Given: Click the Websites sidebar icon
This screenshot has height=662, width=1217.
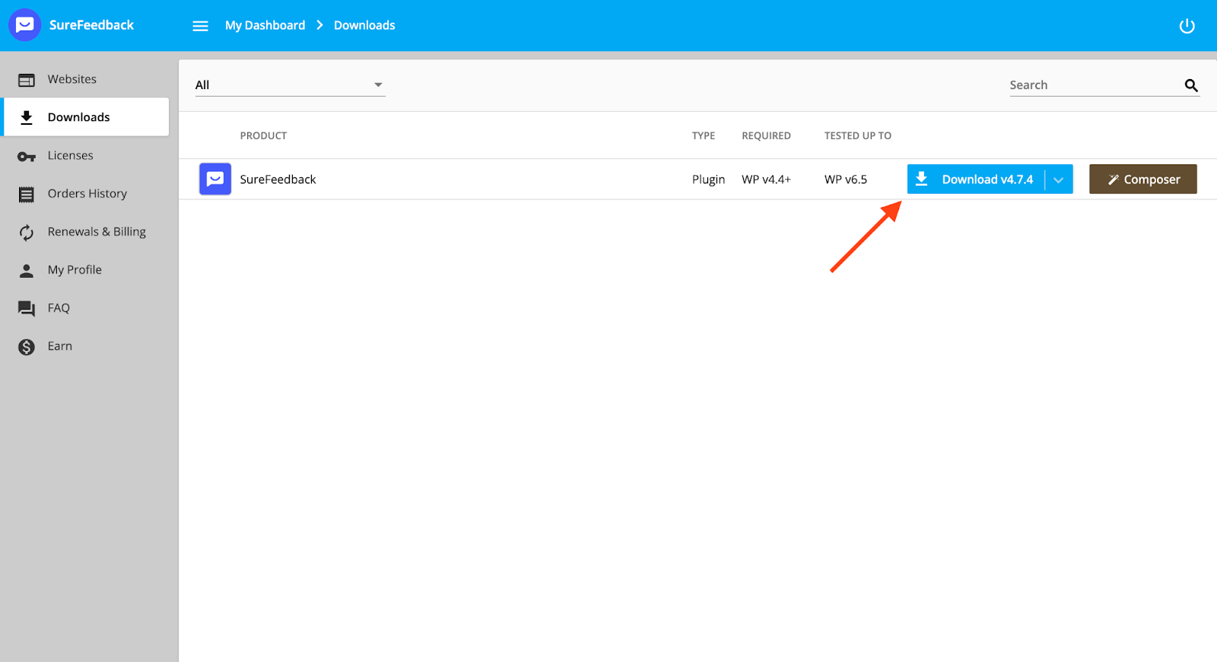Looking at the screenshot, I should point(27,79).
